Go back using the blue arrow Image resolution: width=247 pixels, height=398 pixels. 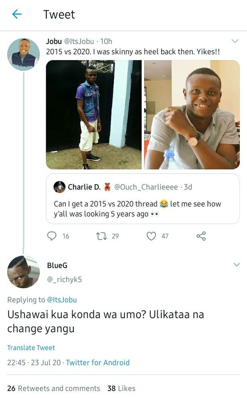(17, 14)
